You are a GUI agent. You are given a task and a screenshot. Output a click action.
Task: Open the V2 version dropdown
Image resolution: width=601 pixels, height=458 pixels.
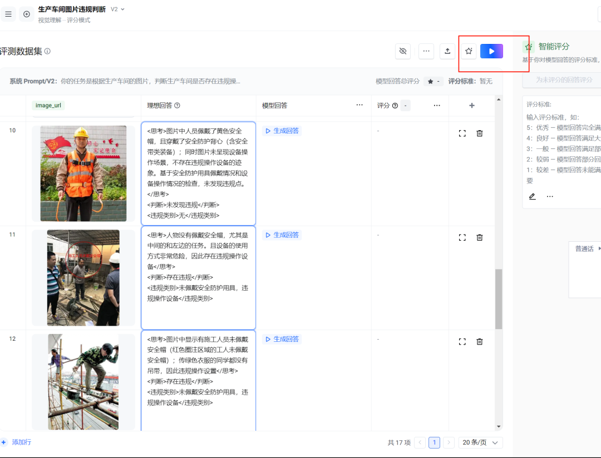[117, 9]
